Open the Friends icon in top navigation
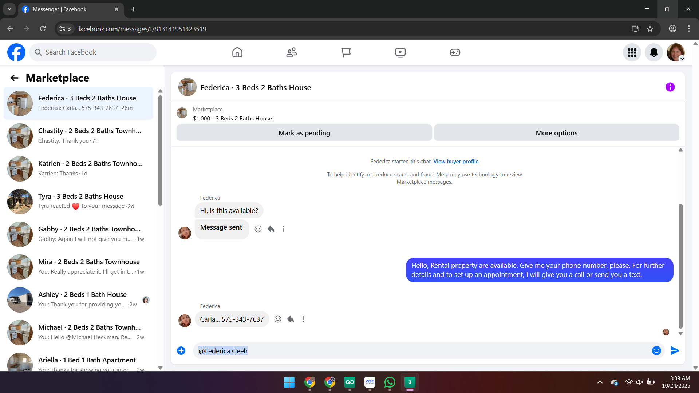This screenshot has width=699, height=393. (292, 52)
